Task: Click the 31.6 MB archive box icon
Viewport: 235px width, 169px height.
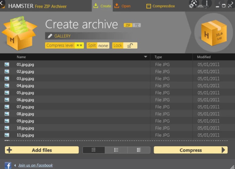Action: click(214, 33)
